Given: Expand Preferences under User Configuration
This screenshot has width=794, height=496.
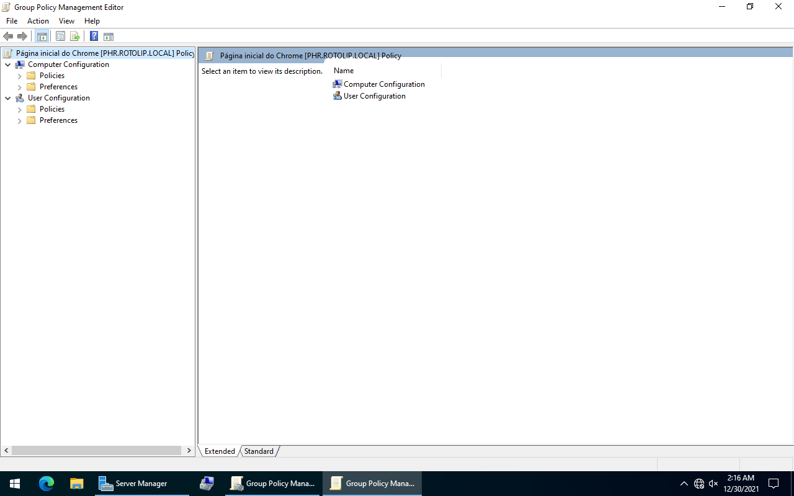Looking at the screenshot, I should [19, 120].
